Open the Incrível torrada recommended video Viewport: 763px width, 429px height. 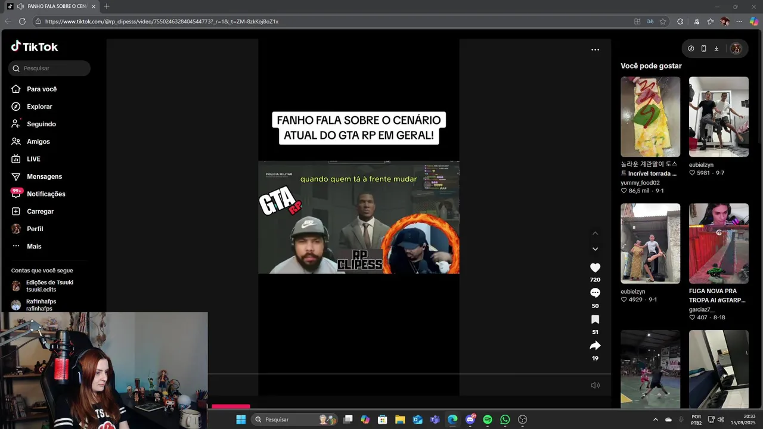[x=650, y=117]
